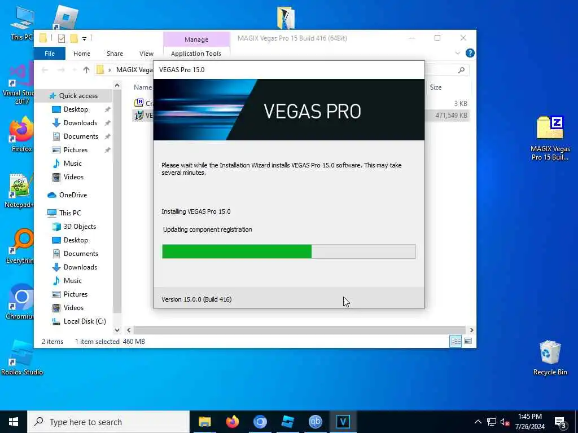
Task: Click the Explorer horizontal scrollbar track
Action: point(300,330)
